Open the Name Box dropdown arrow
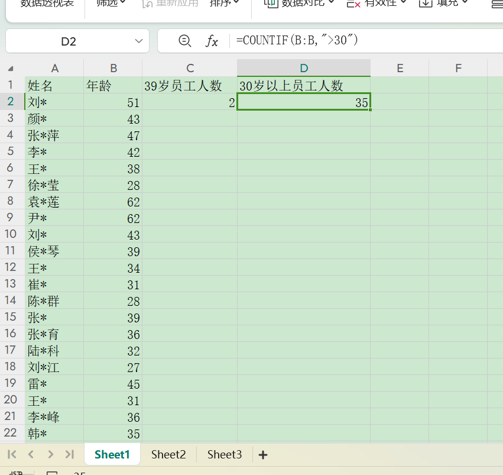Image resolution: width=503 pixels, height=475 pixels. [x=138, y=41]
